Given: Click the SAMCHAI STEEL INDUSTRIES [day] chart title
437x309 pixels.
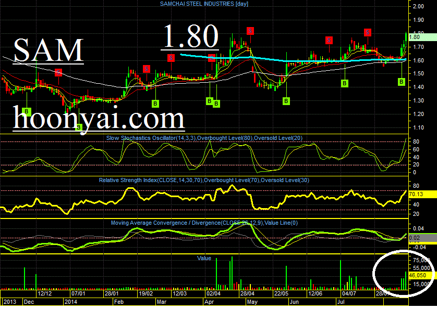Looking at the screenshot, I should [x=204, y=4].
